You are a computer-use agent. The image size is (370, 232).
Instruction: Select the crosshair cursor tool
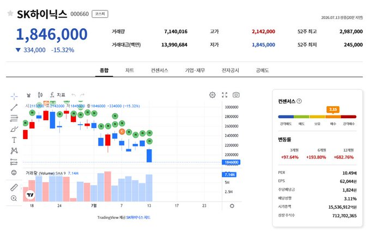coord(14,96)
